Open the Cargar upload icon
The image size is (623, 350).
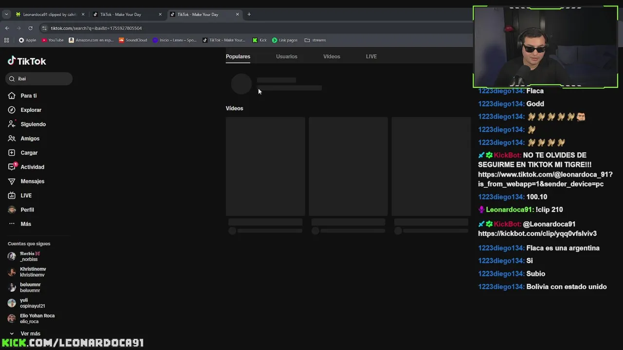tap(12, 153)
